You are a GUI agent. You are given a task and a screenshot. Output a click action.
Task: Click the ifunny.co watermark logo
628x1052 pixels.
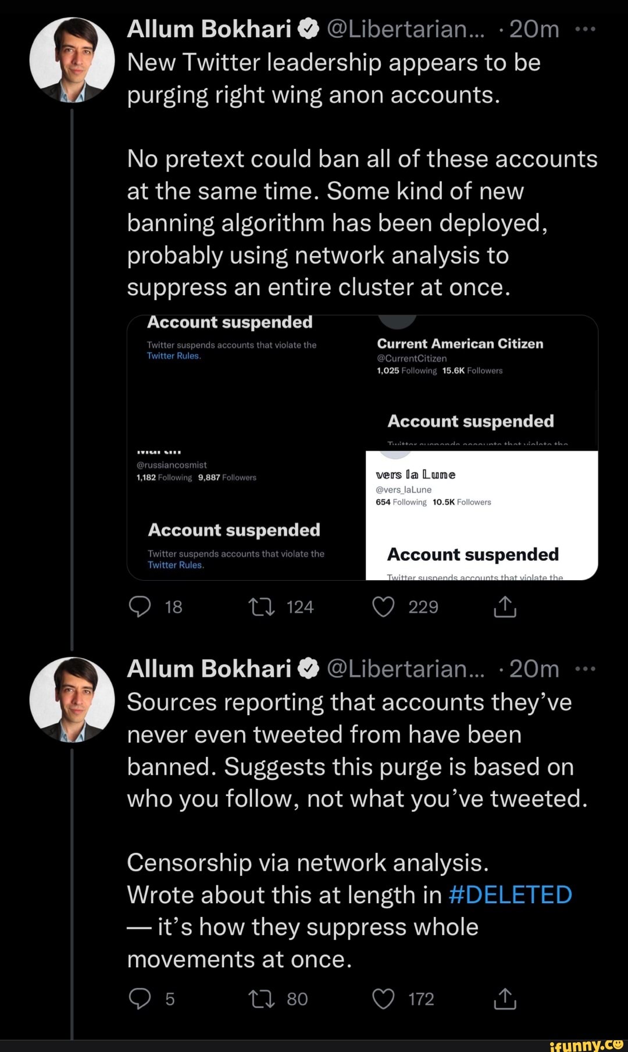tap(586, 1044)
